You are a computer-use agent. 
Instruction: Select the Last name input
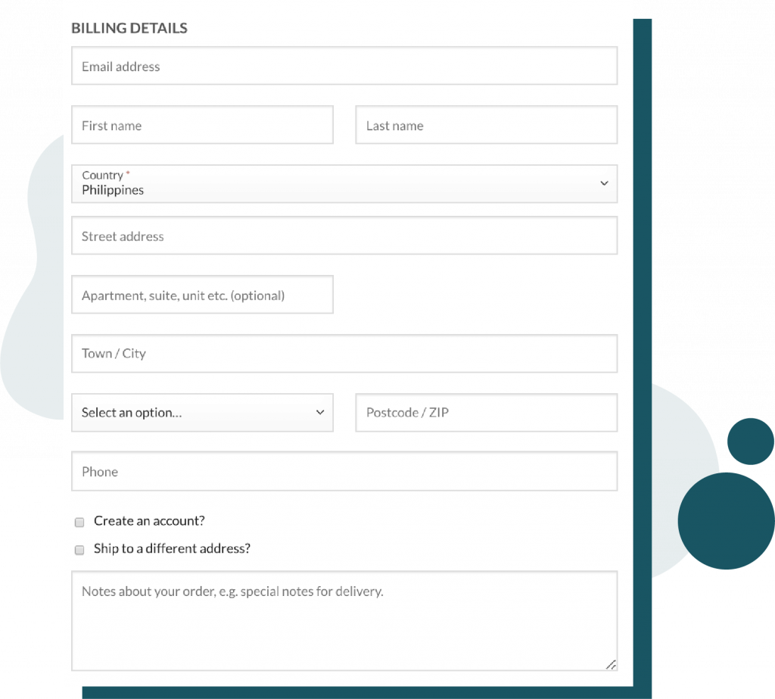486,126
